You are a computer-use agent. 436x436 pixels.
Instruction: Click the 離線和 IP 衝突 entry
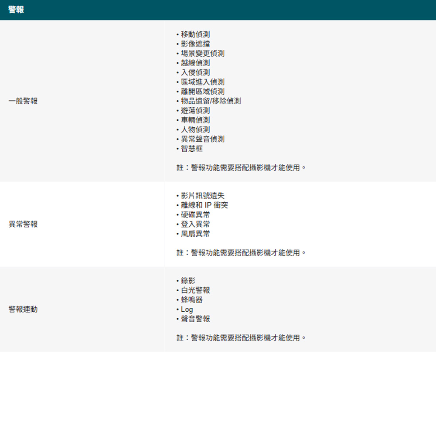point(204,205)
